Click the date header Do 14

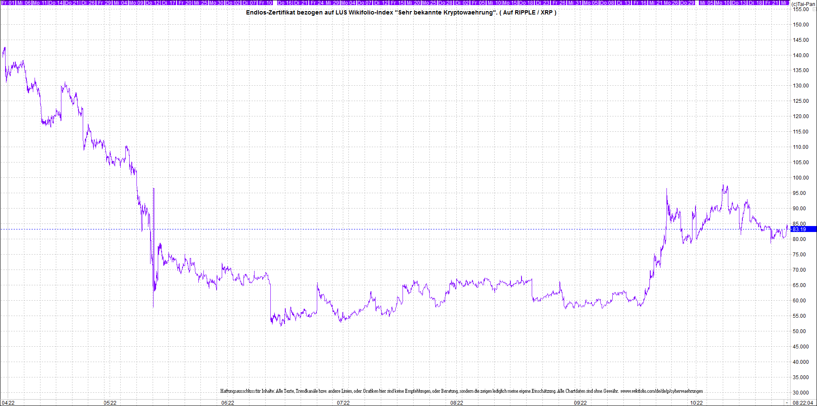(x=56, y=3)
